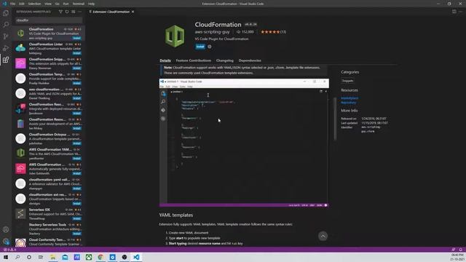This screenshot has height=262, width=466.
Task: Open Chrome from the taskbar
Action: (100, 257)
